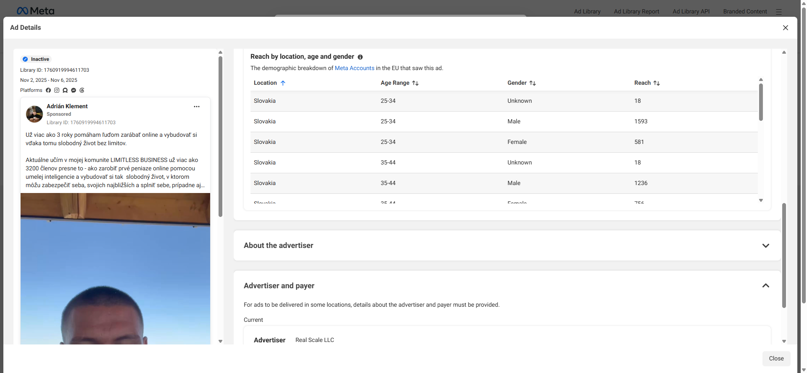
Task: Sort table by Age Range arrows
Action: [x=415, y=83]
